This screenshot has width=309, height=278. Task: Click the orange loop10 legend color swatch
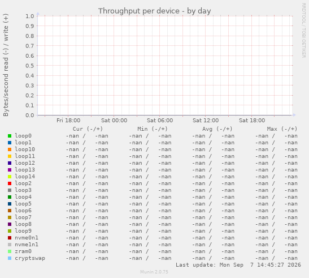click(10, 149)
